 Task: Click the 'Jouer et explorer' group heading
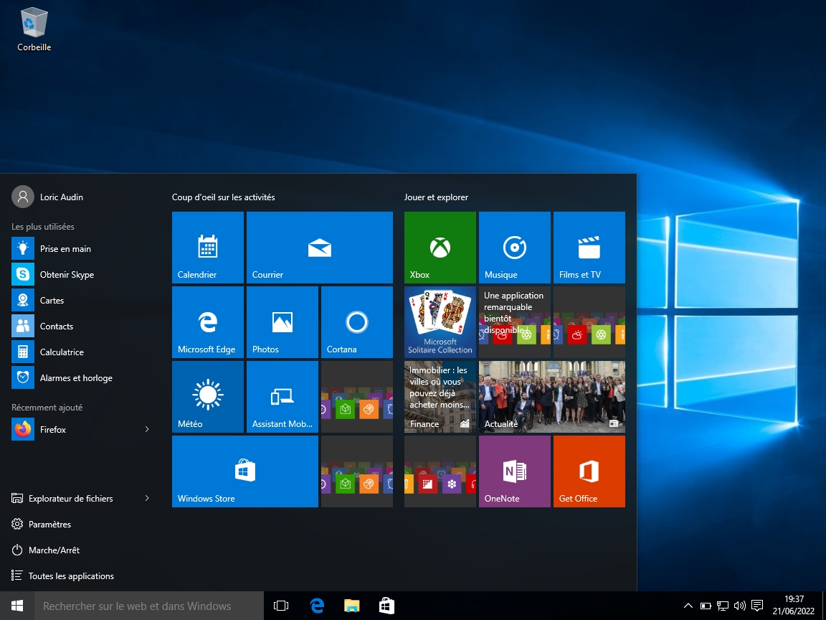[436, 197]
